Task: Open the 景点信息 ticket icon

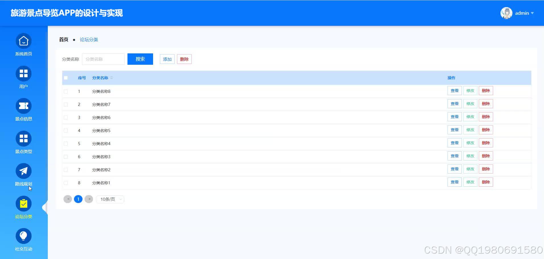Action: coord(24,106)
